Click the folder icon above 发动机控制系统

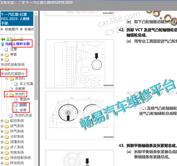pos(7,60)
